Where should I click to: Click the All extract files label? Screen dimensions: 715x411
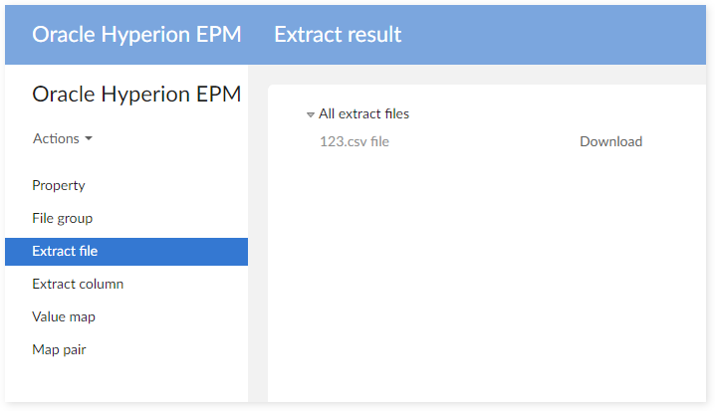pyautogui.click(x=363, y=113)
